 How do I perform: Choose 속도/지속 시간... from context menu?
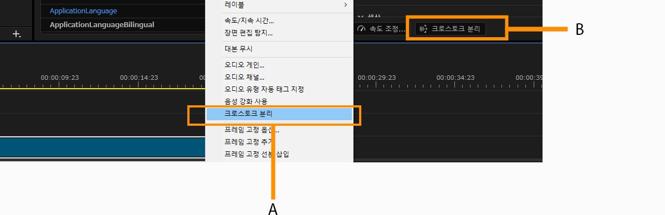279,21
